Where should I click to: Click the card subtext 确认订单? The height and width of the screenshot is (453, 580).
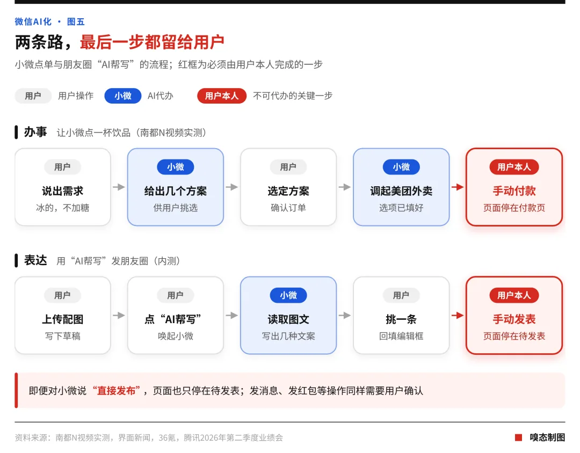[x=288, y=208]
